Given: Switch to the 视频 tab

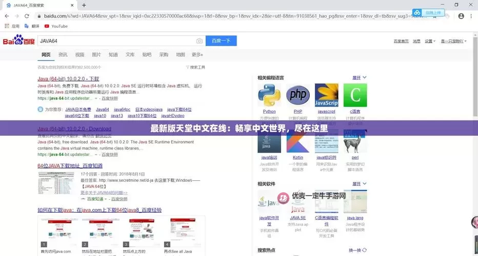Looking at the screenshot, I should pyautogui.click(x=79, y=55).
